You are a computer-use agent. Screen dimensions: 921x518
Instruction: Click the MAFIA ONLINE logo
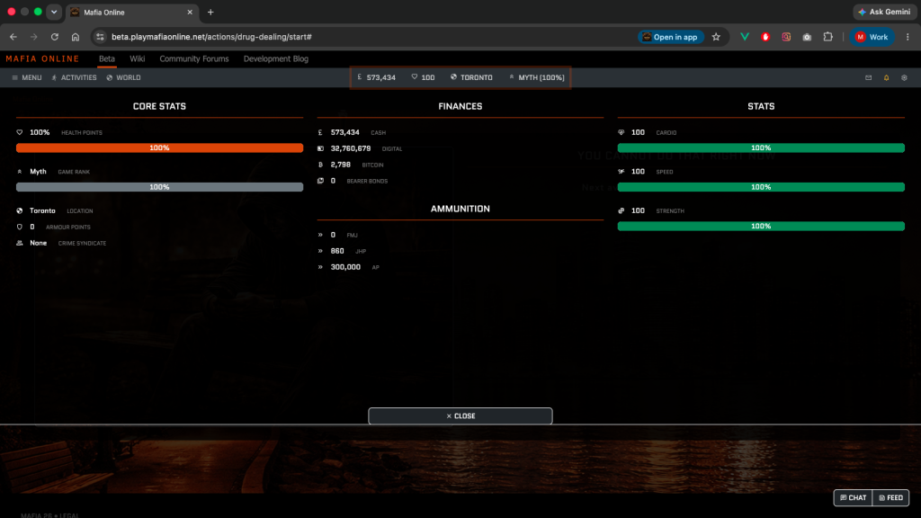point(42,58)
